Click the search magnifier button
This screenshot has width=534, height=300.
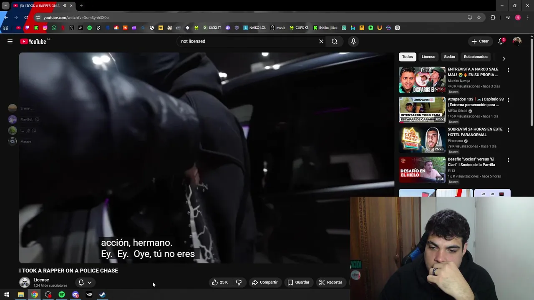[x=335, y=41]
